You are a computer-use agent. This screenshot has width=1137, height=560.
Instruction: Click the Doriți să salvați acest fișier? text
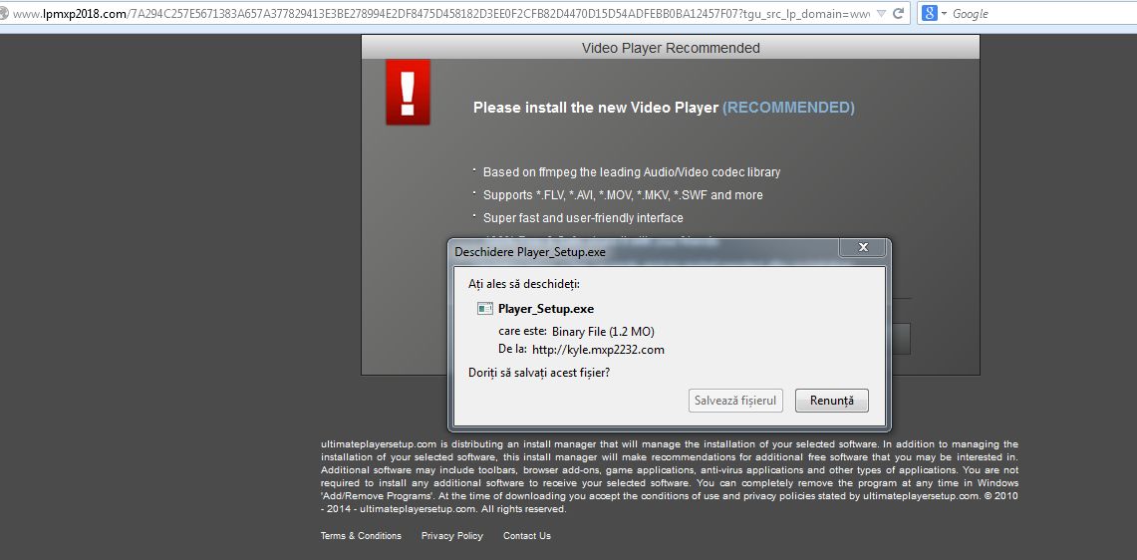coord(539,373)
